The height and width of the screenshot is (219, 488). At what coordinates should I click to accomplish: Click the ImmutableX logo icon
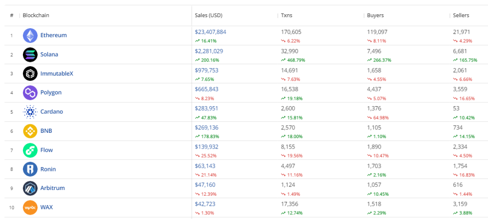[30, 74]
